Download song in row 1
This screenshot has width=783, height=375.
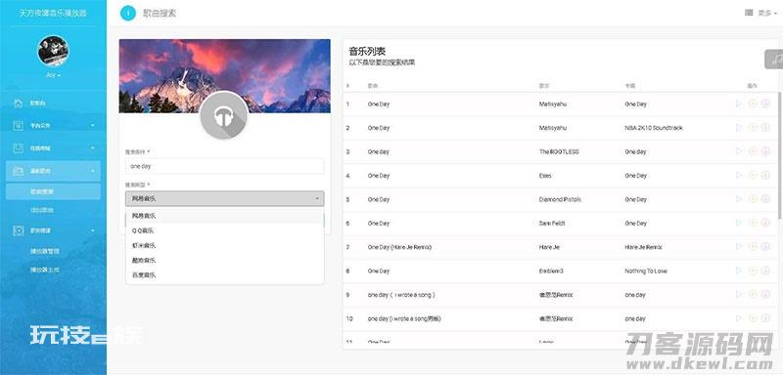(x=765, y=104)
